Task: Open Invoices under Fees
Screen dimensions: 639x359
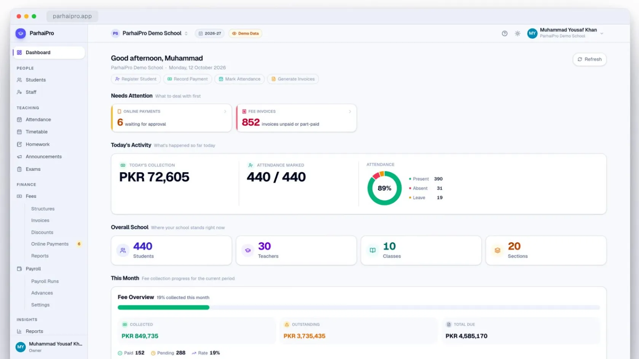Action: [x=40, y=221]
